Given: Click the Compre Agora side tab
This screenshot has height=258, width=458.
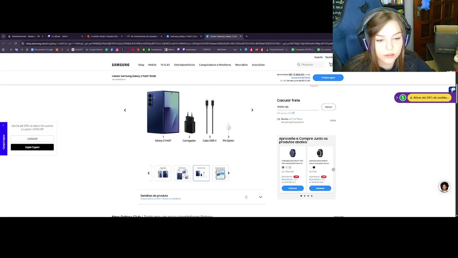Looking at the screenshot, I should (x=4, y=139).
